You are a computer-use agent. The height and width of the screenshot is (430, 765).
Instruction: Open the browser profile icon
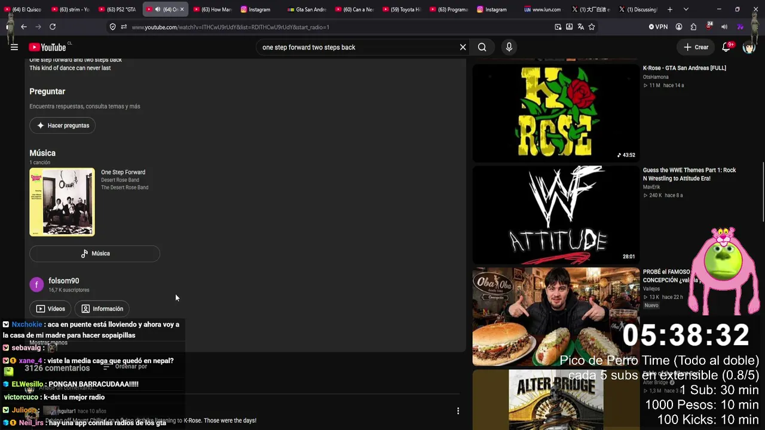(679, 27)
